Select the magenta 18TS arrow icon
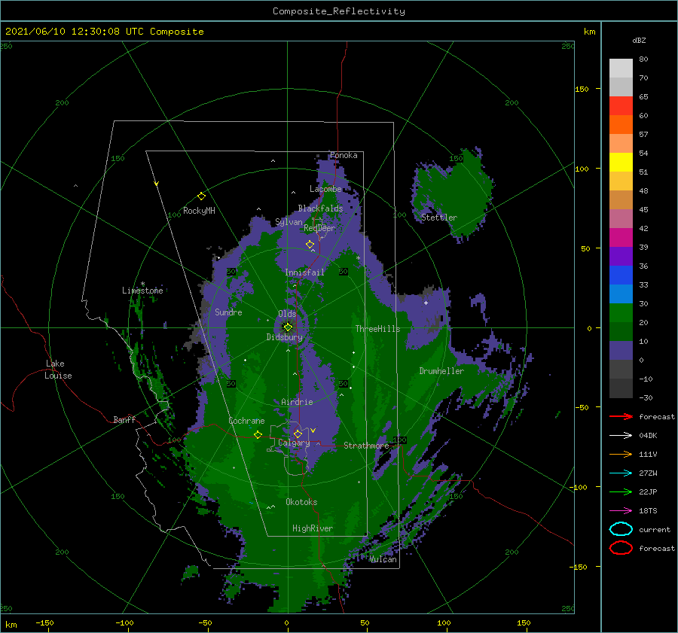 coord(621,511)
